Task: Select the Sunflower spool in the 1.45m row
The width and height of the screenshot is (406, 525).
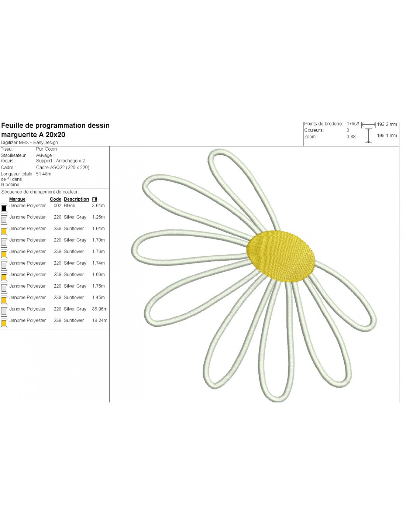Action: coord(4,300)
